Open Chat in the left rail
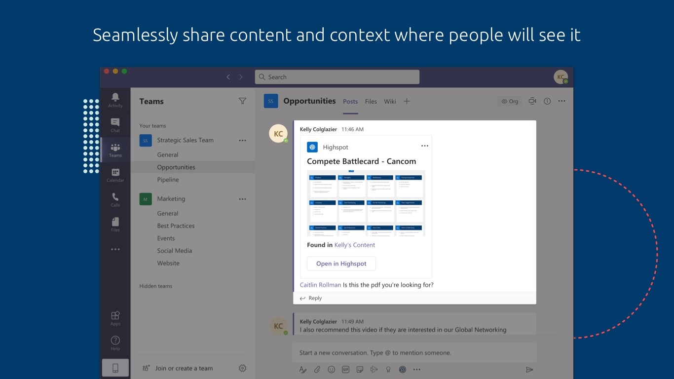Screen dimensions: 674x379 coord(115,122)
